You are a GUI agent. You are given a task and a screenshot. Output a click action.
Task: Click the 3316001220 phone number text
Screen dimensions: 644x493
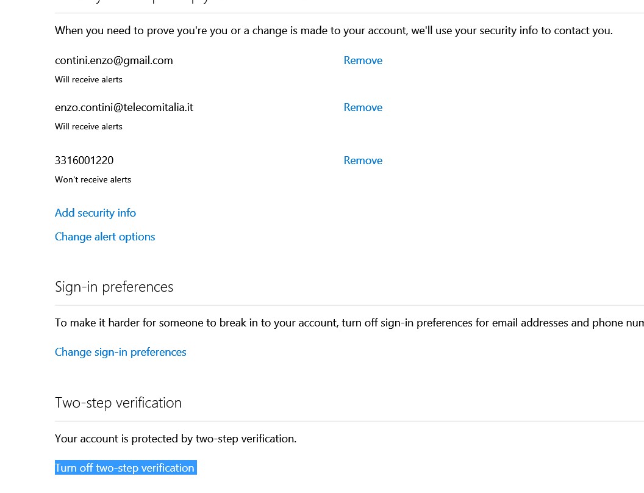[84, 160]
